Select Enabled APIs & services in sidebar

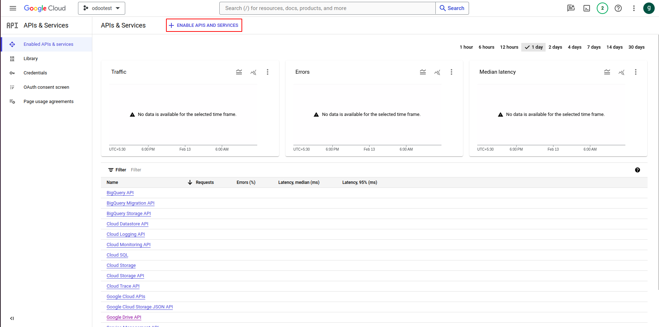tap(47, 44)
